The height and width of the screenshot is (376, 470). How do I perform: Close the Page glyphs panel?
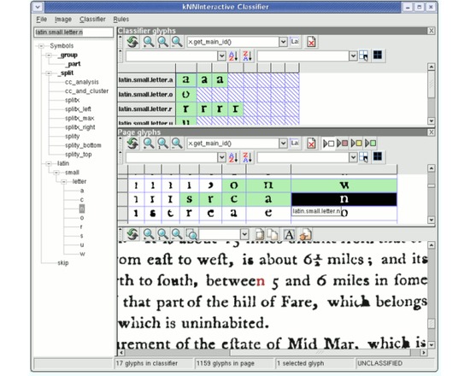[431, 132]
